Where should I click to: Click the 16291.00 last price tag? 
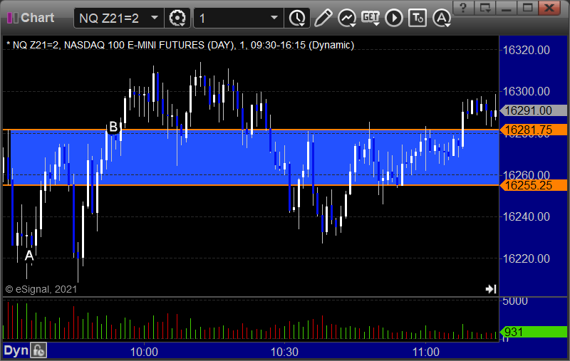(x=533, y=110)
